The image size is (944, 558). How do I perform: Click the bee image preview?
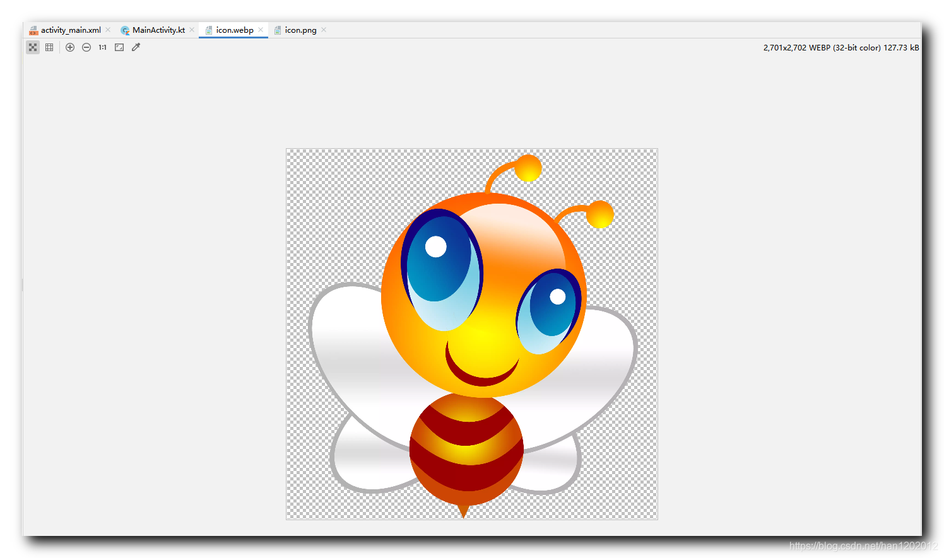(472, 334)
